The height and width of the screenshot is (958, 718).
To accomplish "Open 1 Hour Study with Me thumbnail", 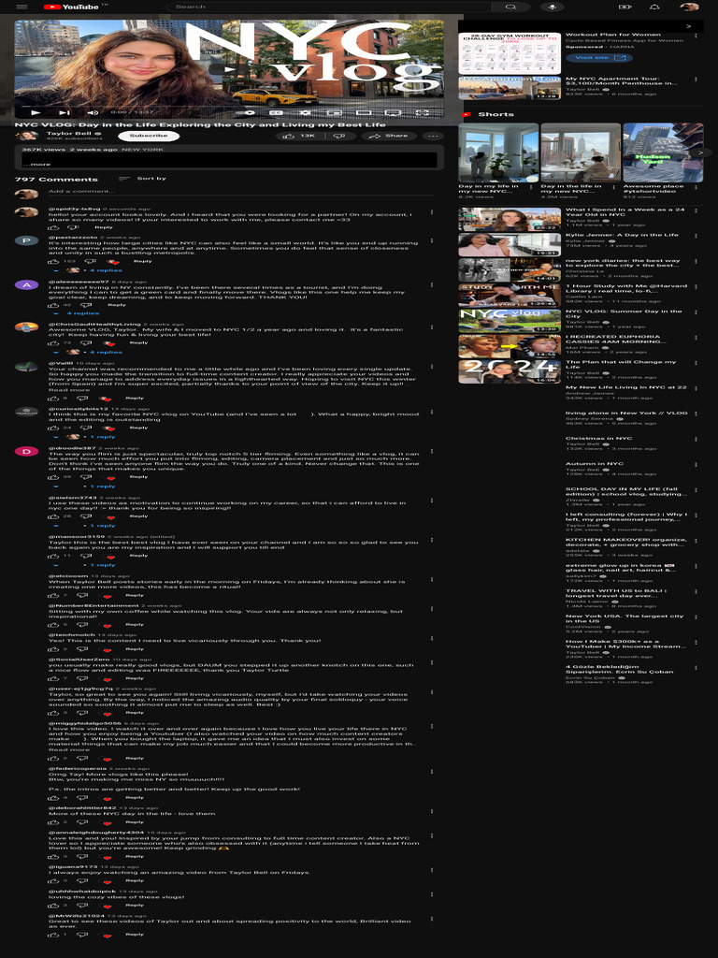I will click(x=510, y=296).
